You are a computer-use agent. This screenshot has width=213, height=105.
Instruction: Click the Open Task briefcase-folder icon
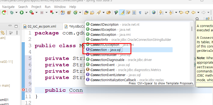(x=92, y=12)
